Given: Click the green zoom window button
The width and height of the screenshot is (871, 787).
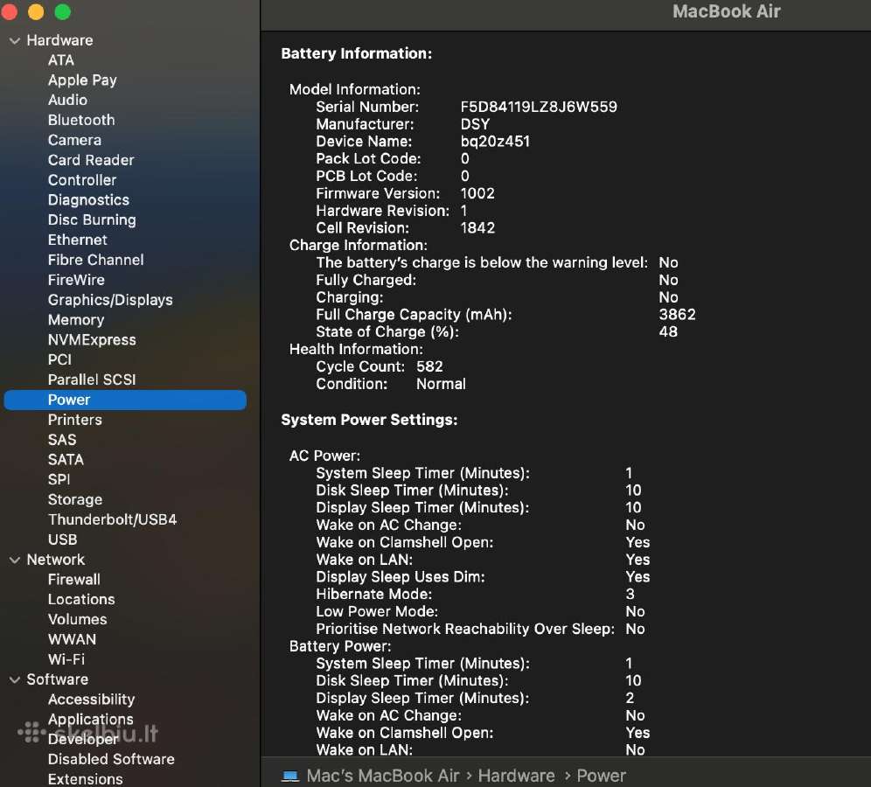Looking at the screenshot, I should pyautogui.click(x=63, y=11).
